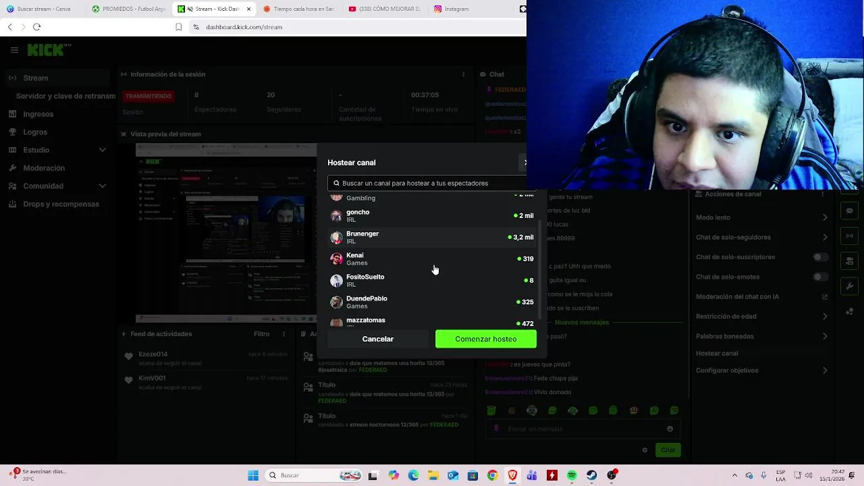This screenshot has width=864, height=486.
Task: Expand Configurar objetivos setting
Action: (824, 370)
